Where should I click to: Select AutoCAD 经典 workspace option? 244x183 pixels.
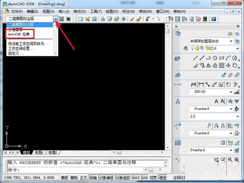tap(19, 34)
